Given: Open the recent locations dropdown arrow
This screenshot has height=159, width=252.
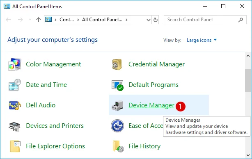Looking at the screenshot, I should pyautogui.click(x=30, y=20).
